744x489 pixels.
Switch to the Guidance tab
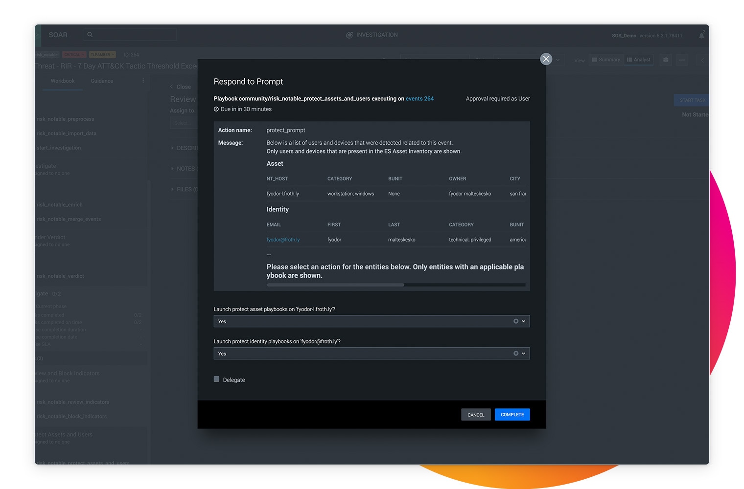pyautogui.click(x=102, y=81)
